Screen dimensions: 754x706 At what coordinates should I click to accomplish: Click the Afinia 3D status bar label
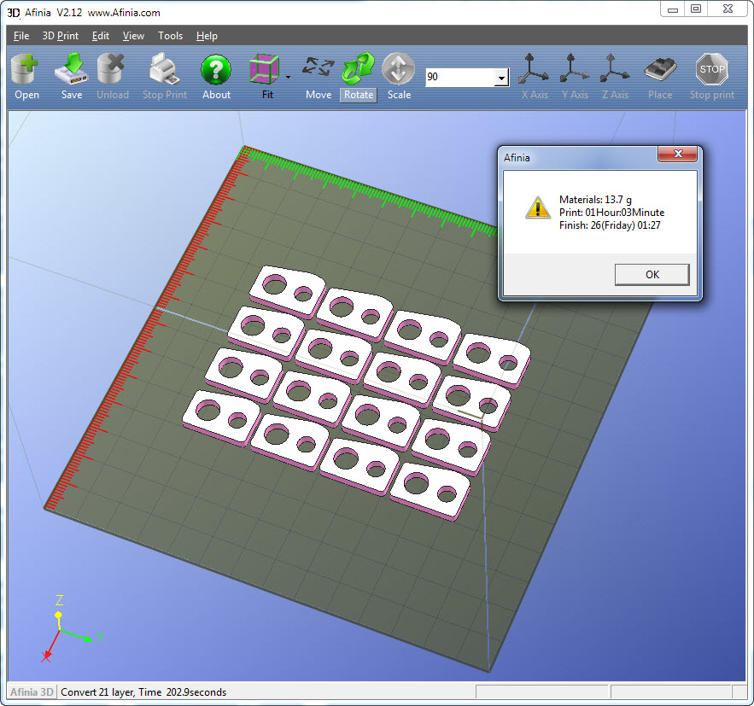32,692
